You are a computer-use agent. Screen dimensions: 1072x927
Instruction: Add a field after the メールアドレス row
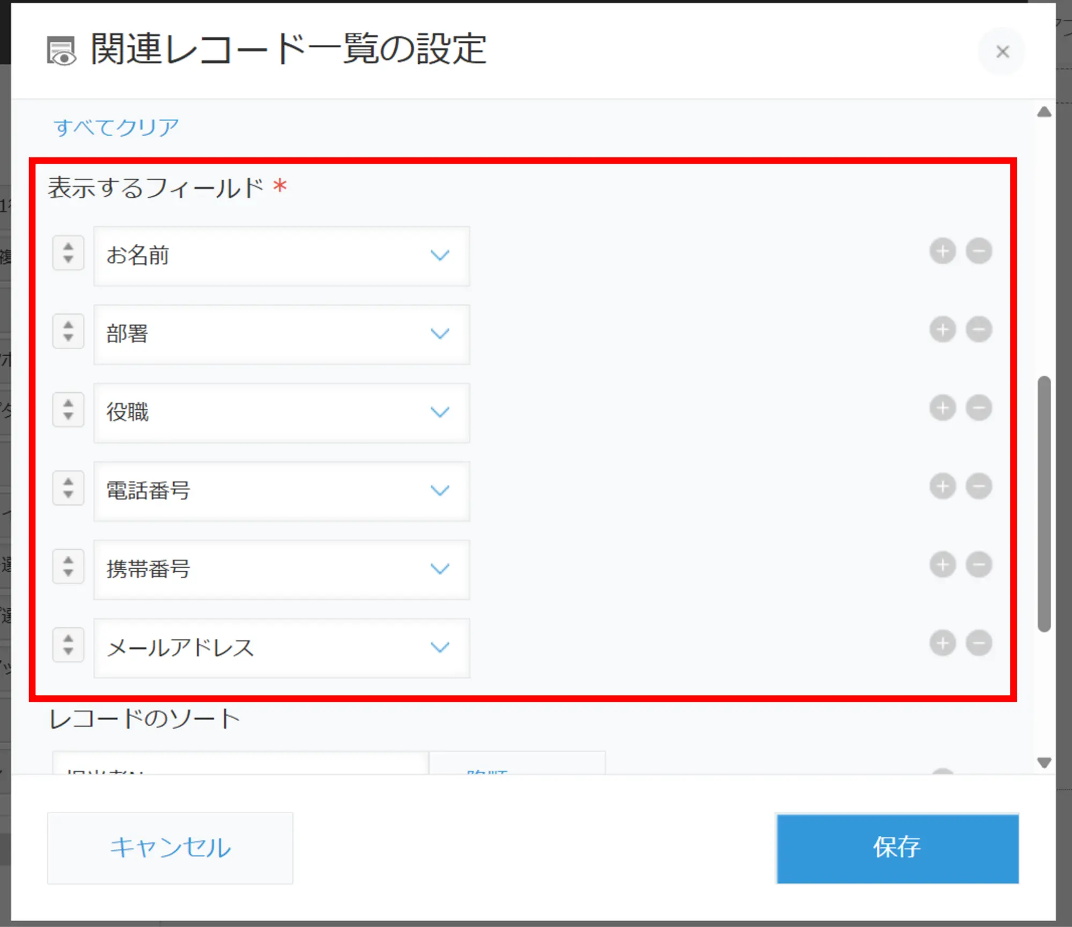942,643
